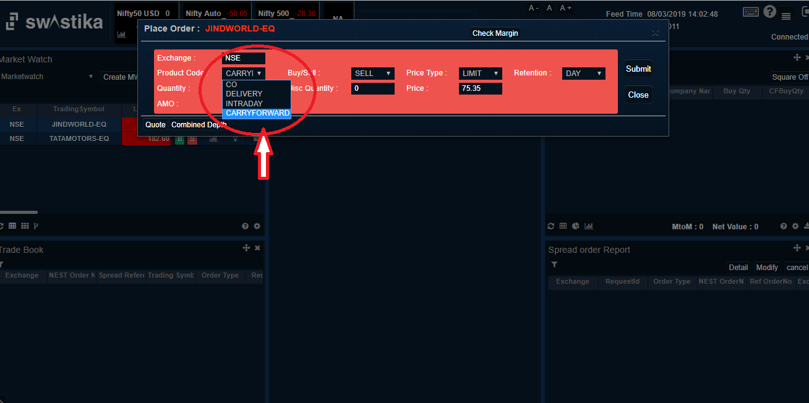The height and width of the screenshot is (403, 809).
Task: Select DELIVERY from product code list
Action: 256,94
